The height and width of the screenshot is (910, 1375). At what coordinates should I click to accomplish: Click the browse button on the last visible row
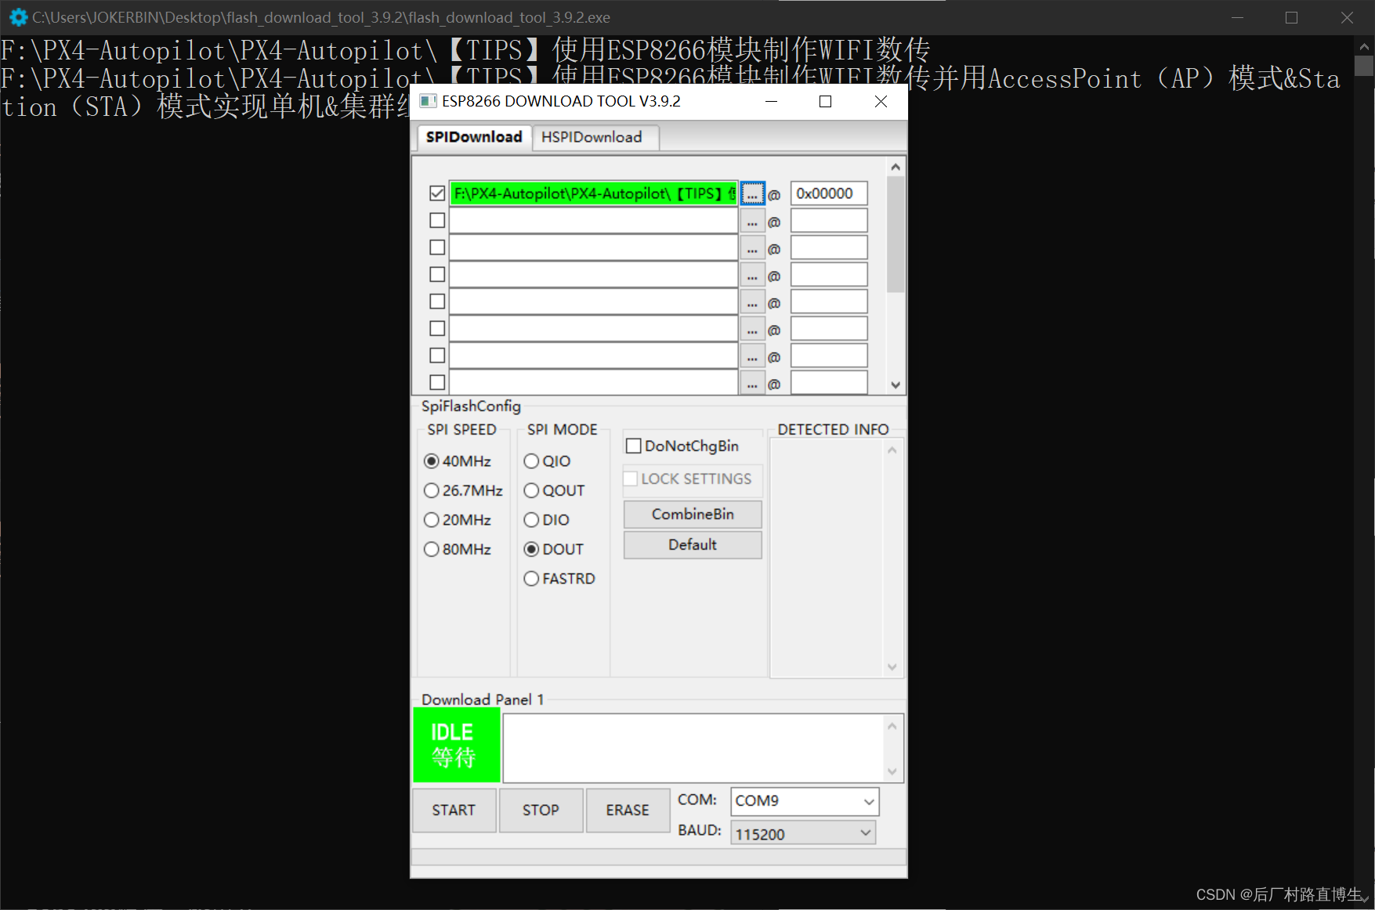click(x=752, y=382)
